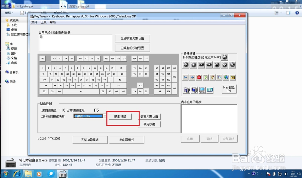Start the 完整向导模式 button
Viewport: 302px width, 178px height.
click(90, 140)
